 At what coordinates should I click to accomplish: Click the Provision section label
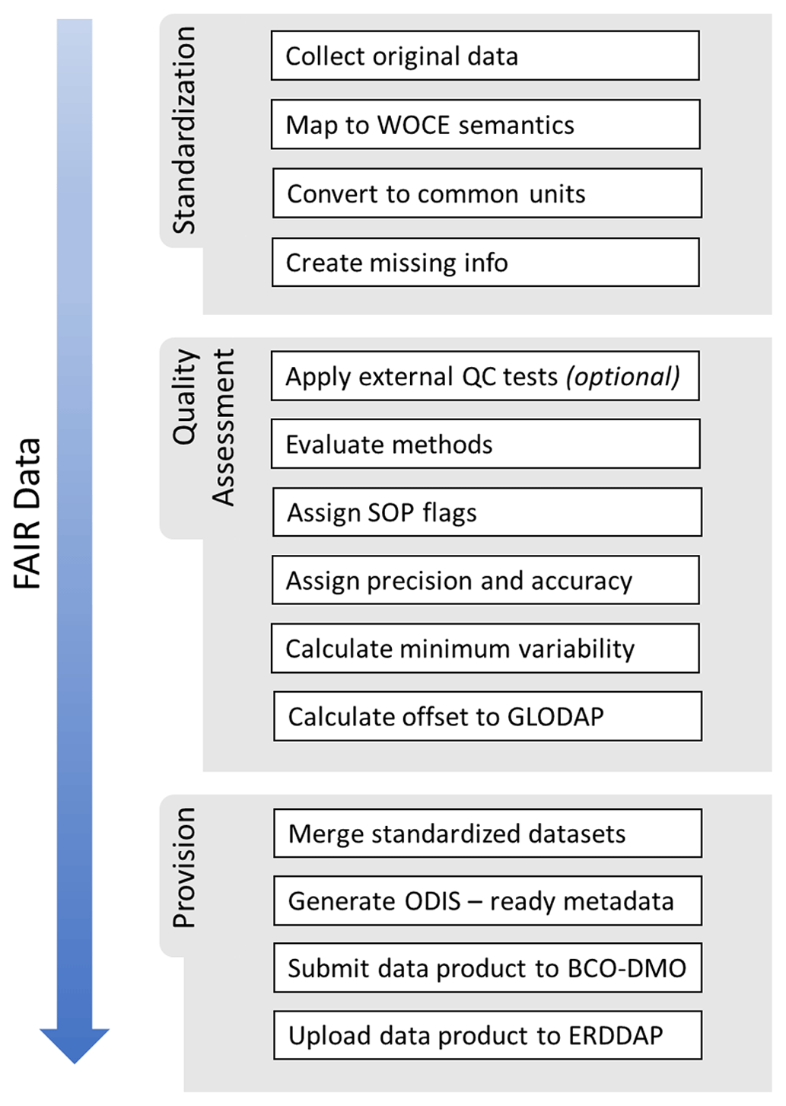[184, 868]
